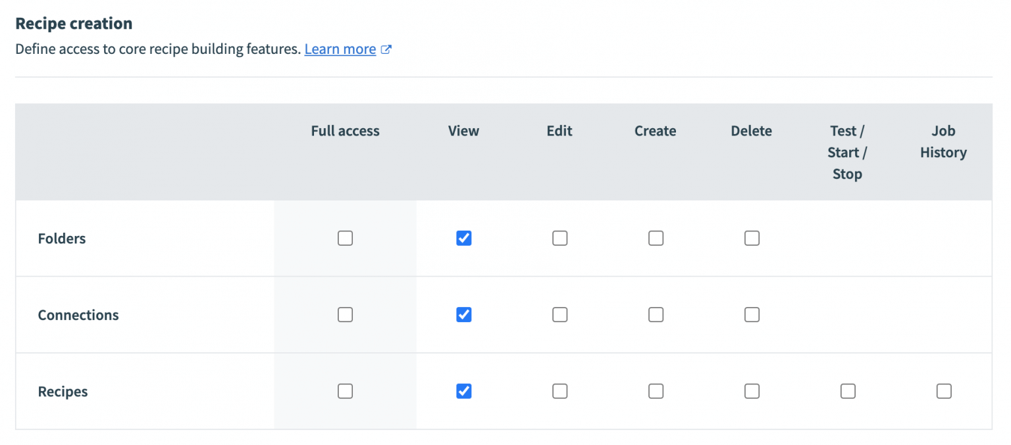Viewport: 1011px width, 445px height.
Task: Enable Edit permission for Recipes
Action: click(559, 391)
